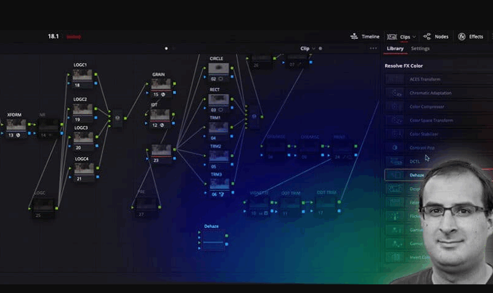Choose ACES Transform in effects list
The width and height of the screenshot is (493, 293).
tap(425, 80)
